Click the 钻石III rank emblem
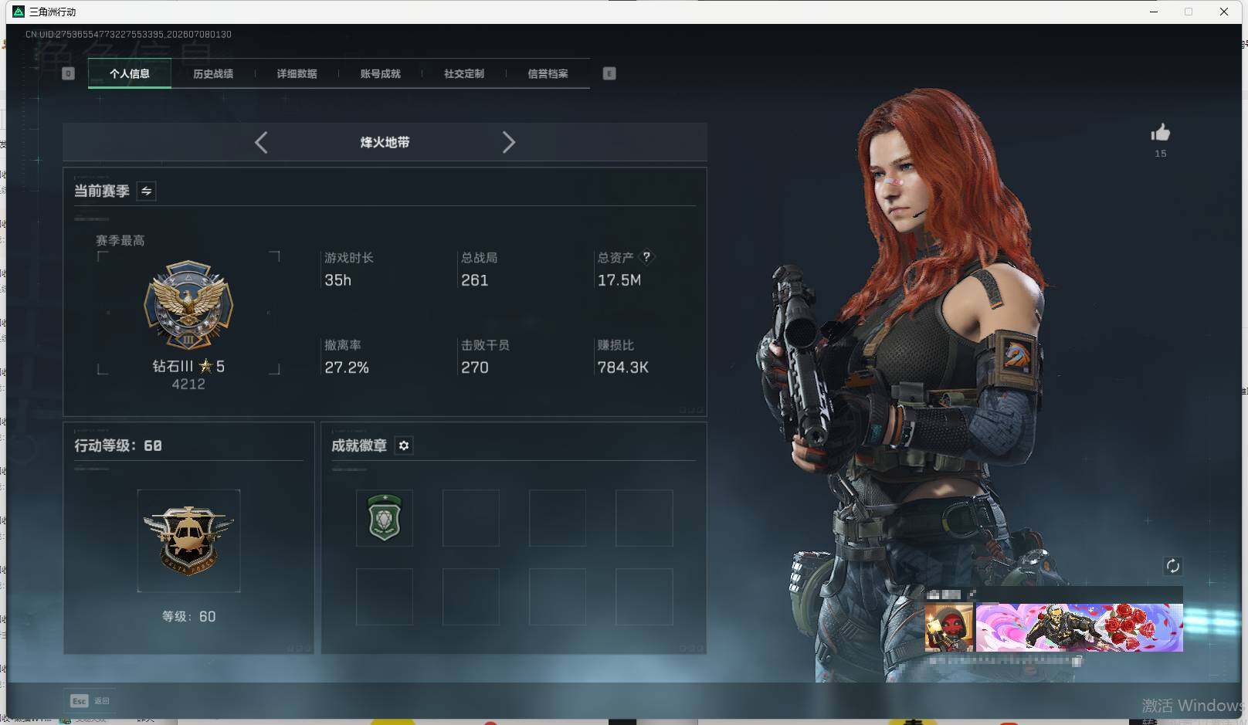1248x725 pixels. [188, 305]
